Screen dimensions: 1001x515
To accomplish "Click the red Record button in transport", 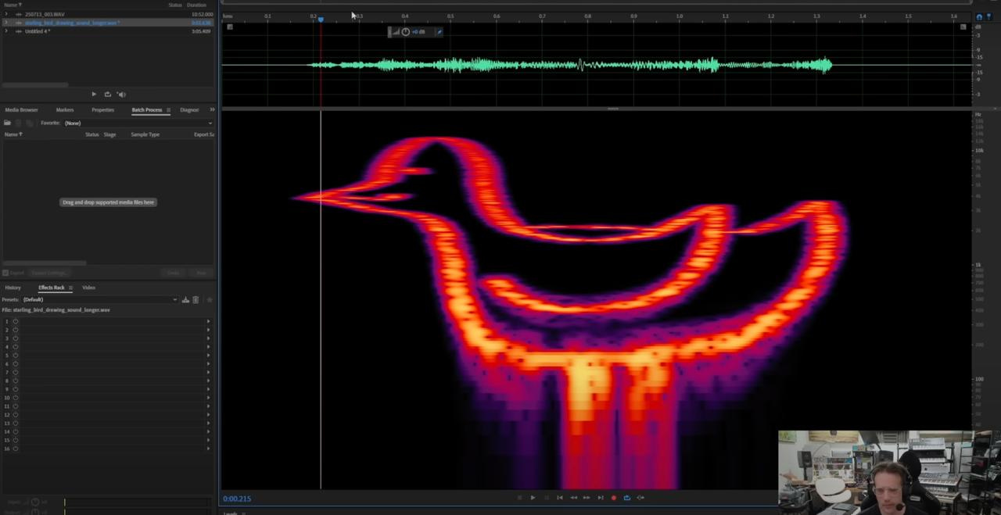I will click(x=614, y=498).
